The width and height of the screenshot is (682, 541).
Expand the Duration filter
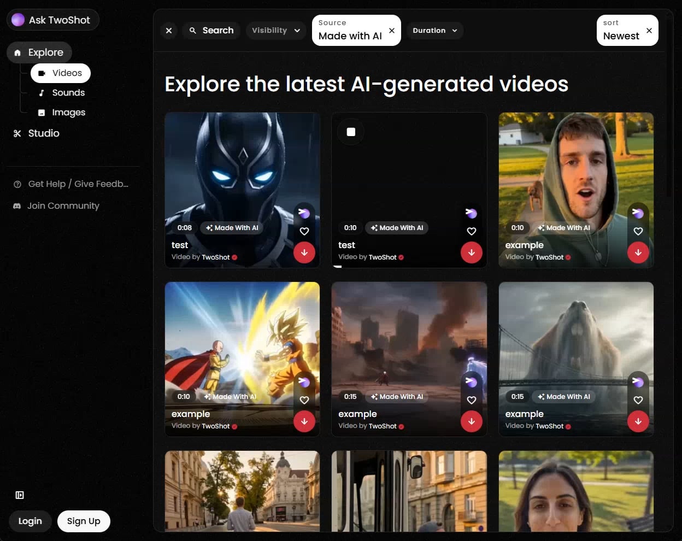tap(435, 30)
